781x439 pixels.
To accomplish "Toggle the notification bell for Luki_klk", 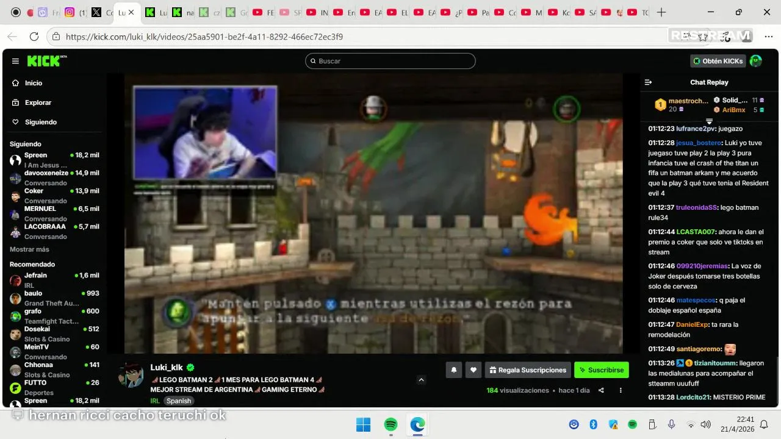I will 453,369.
